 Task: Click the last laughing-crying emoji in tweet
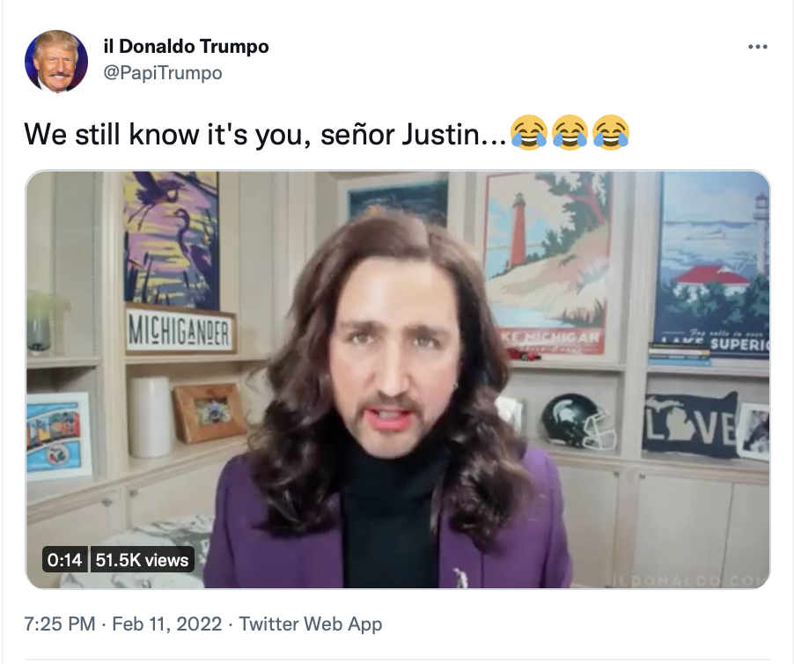click(x=611, y=133)
